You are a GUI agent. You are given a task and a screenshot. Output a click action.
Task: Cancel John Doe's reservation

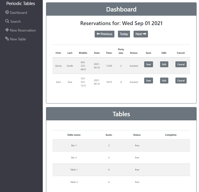point(181,81)
